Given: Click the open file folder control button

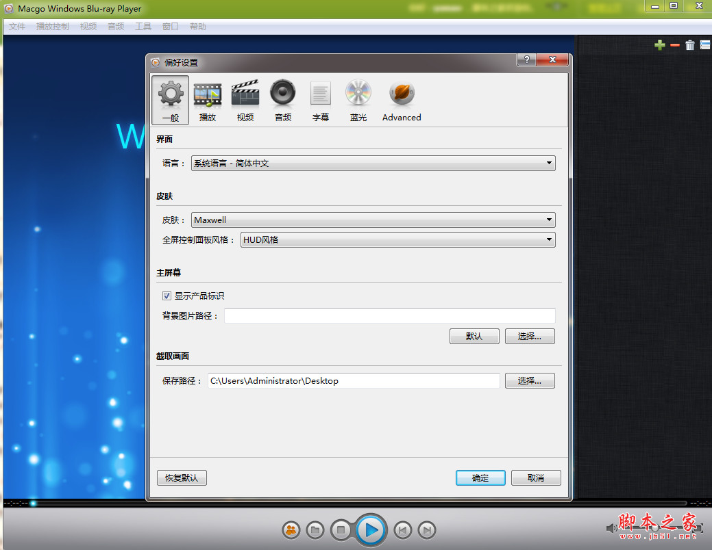Looking at the screenshot, I should [315, 530].
